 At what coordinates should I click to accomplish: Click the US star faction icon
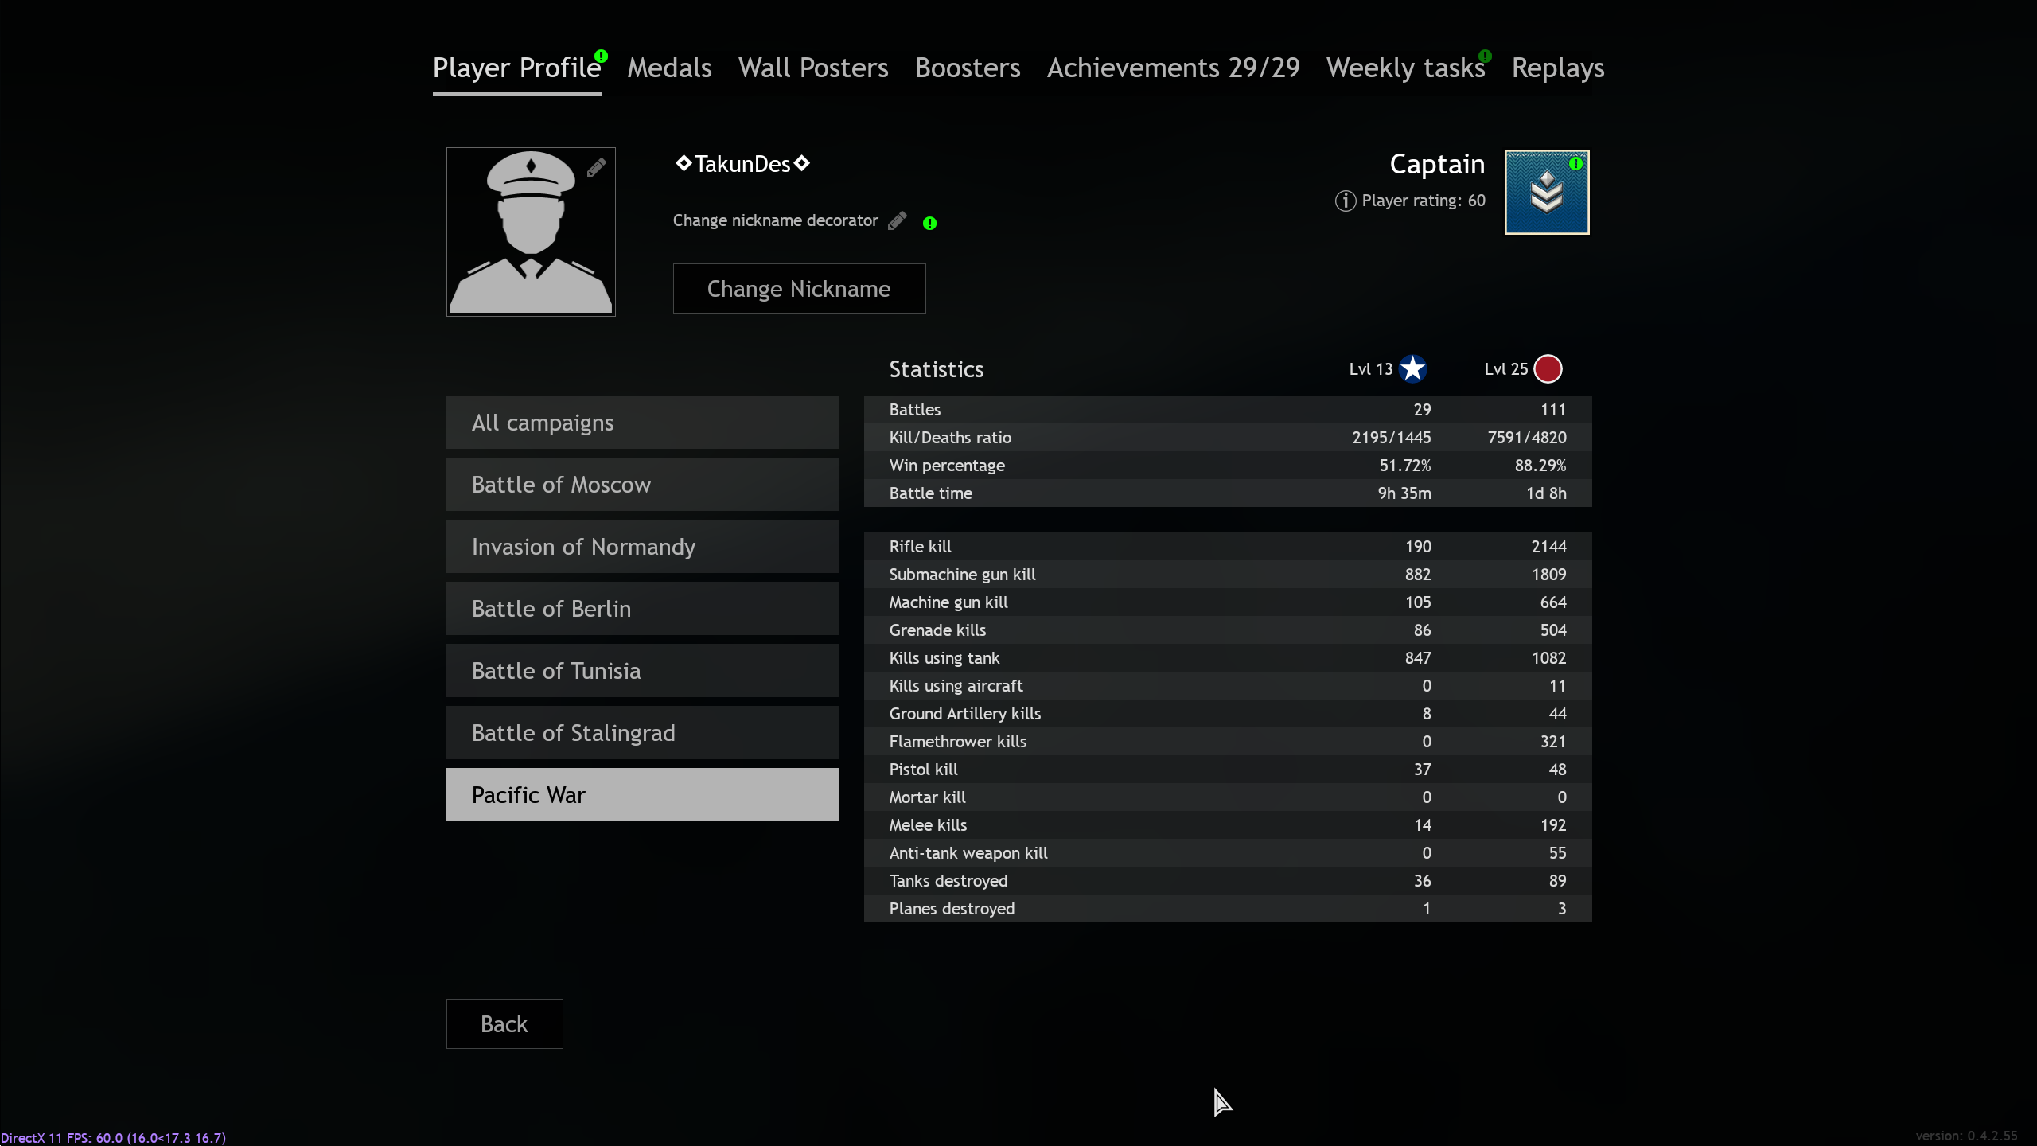coord(1412,369)
